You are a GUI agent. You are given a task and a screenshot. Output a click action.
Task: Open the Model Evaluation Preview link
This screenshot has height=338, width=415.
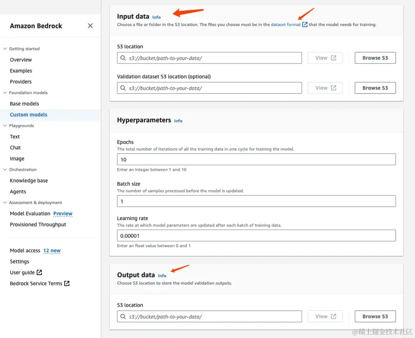coord(63,214)
